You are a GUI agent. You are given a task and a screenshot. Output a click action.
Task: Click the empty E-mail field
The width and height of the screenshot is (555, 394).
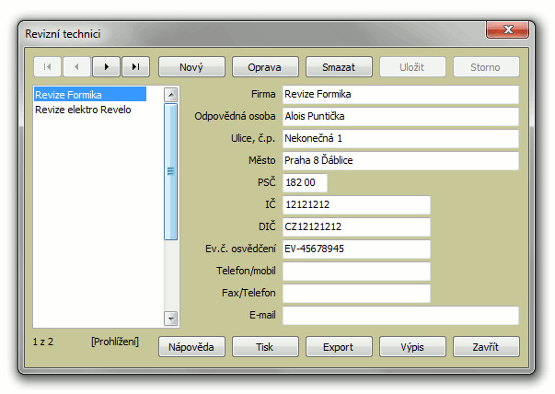point(400,315)
